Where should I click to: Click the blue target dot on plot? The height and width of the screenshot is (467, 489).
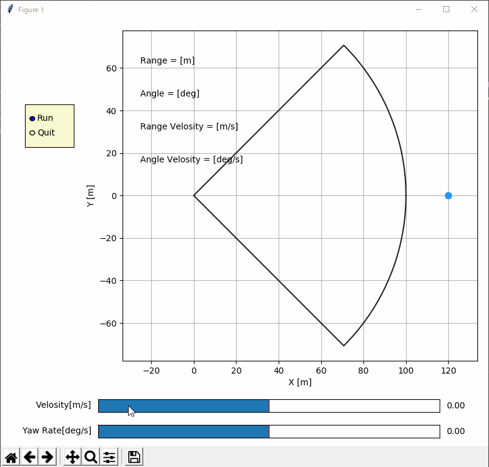pos(449,196)
